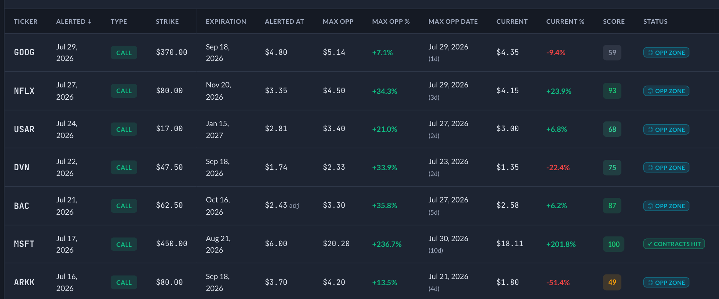Sort by the ALERTED AT column header

click(x=284, y=21)
